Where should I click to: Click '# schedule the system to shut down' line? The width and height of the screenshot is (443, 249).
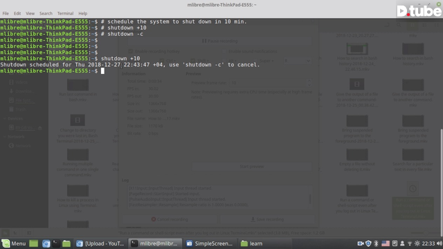point(174,21)
